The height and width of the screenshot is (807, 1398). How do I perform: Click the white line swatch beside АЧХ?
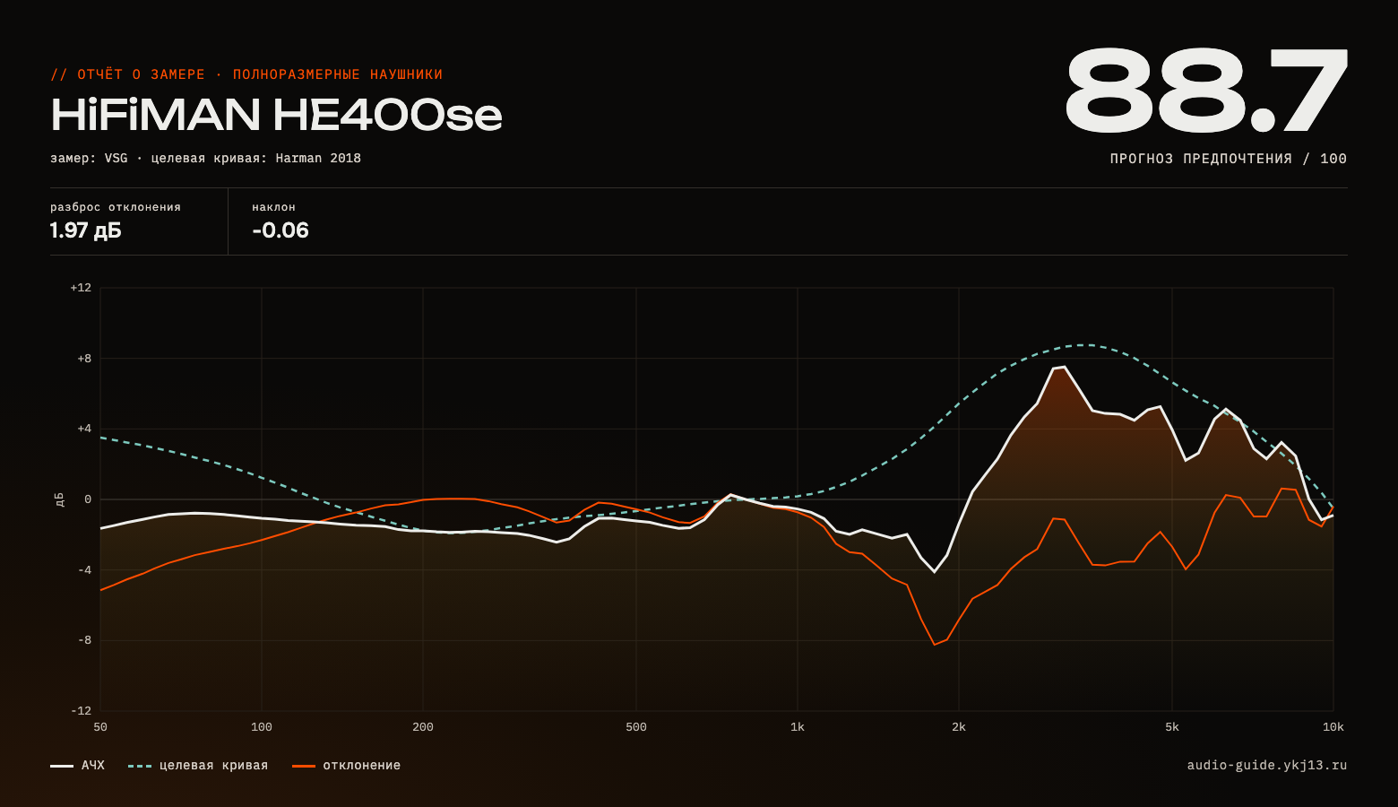(x=62, y=766)
